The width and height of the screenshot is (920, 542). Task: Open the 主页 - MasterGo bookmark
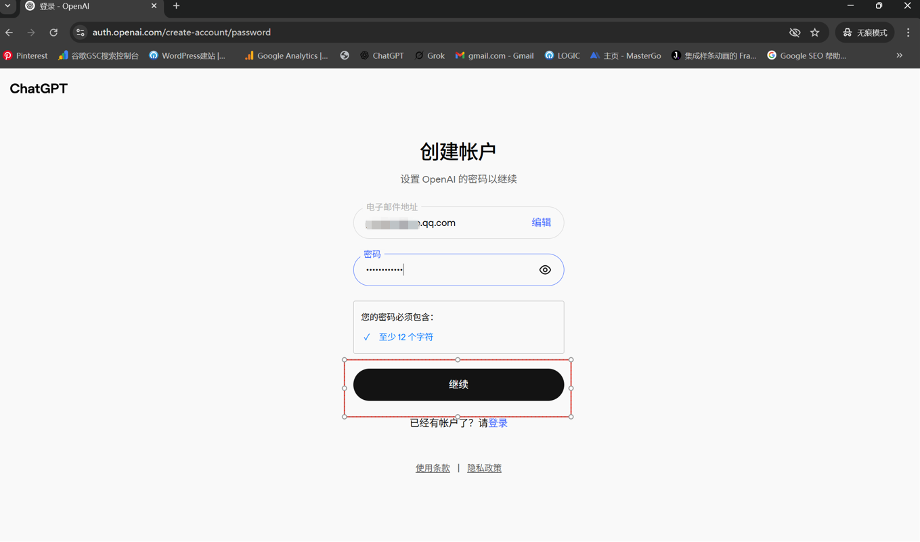pyautogui.click(x=626, y=55)
